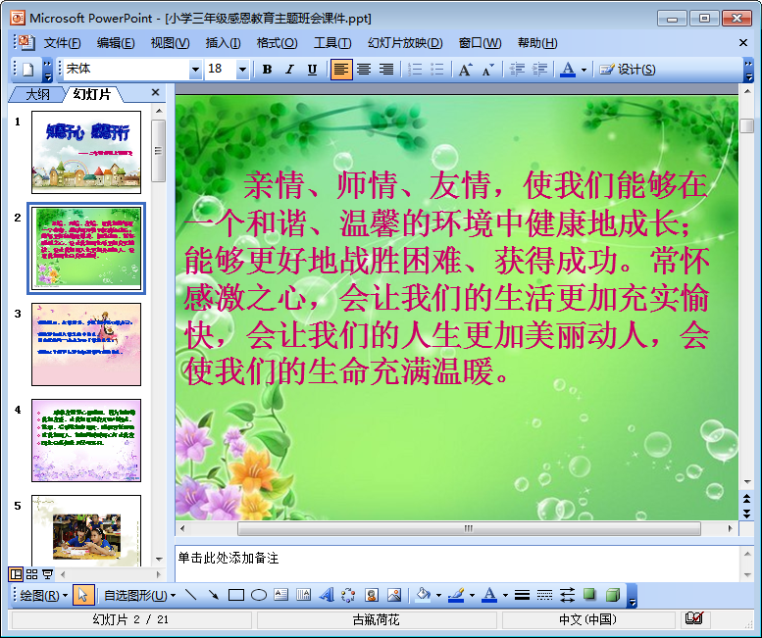Open the font color dropdown arrow

[584, 70]
